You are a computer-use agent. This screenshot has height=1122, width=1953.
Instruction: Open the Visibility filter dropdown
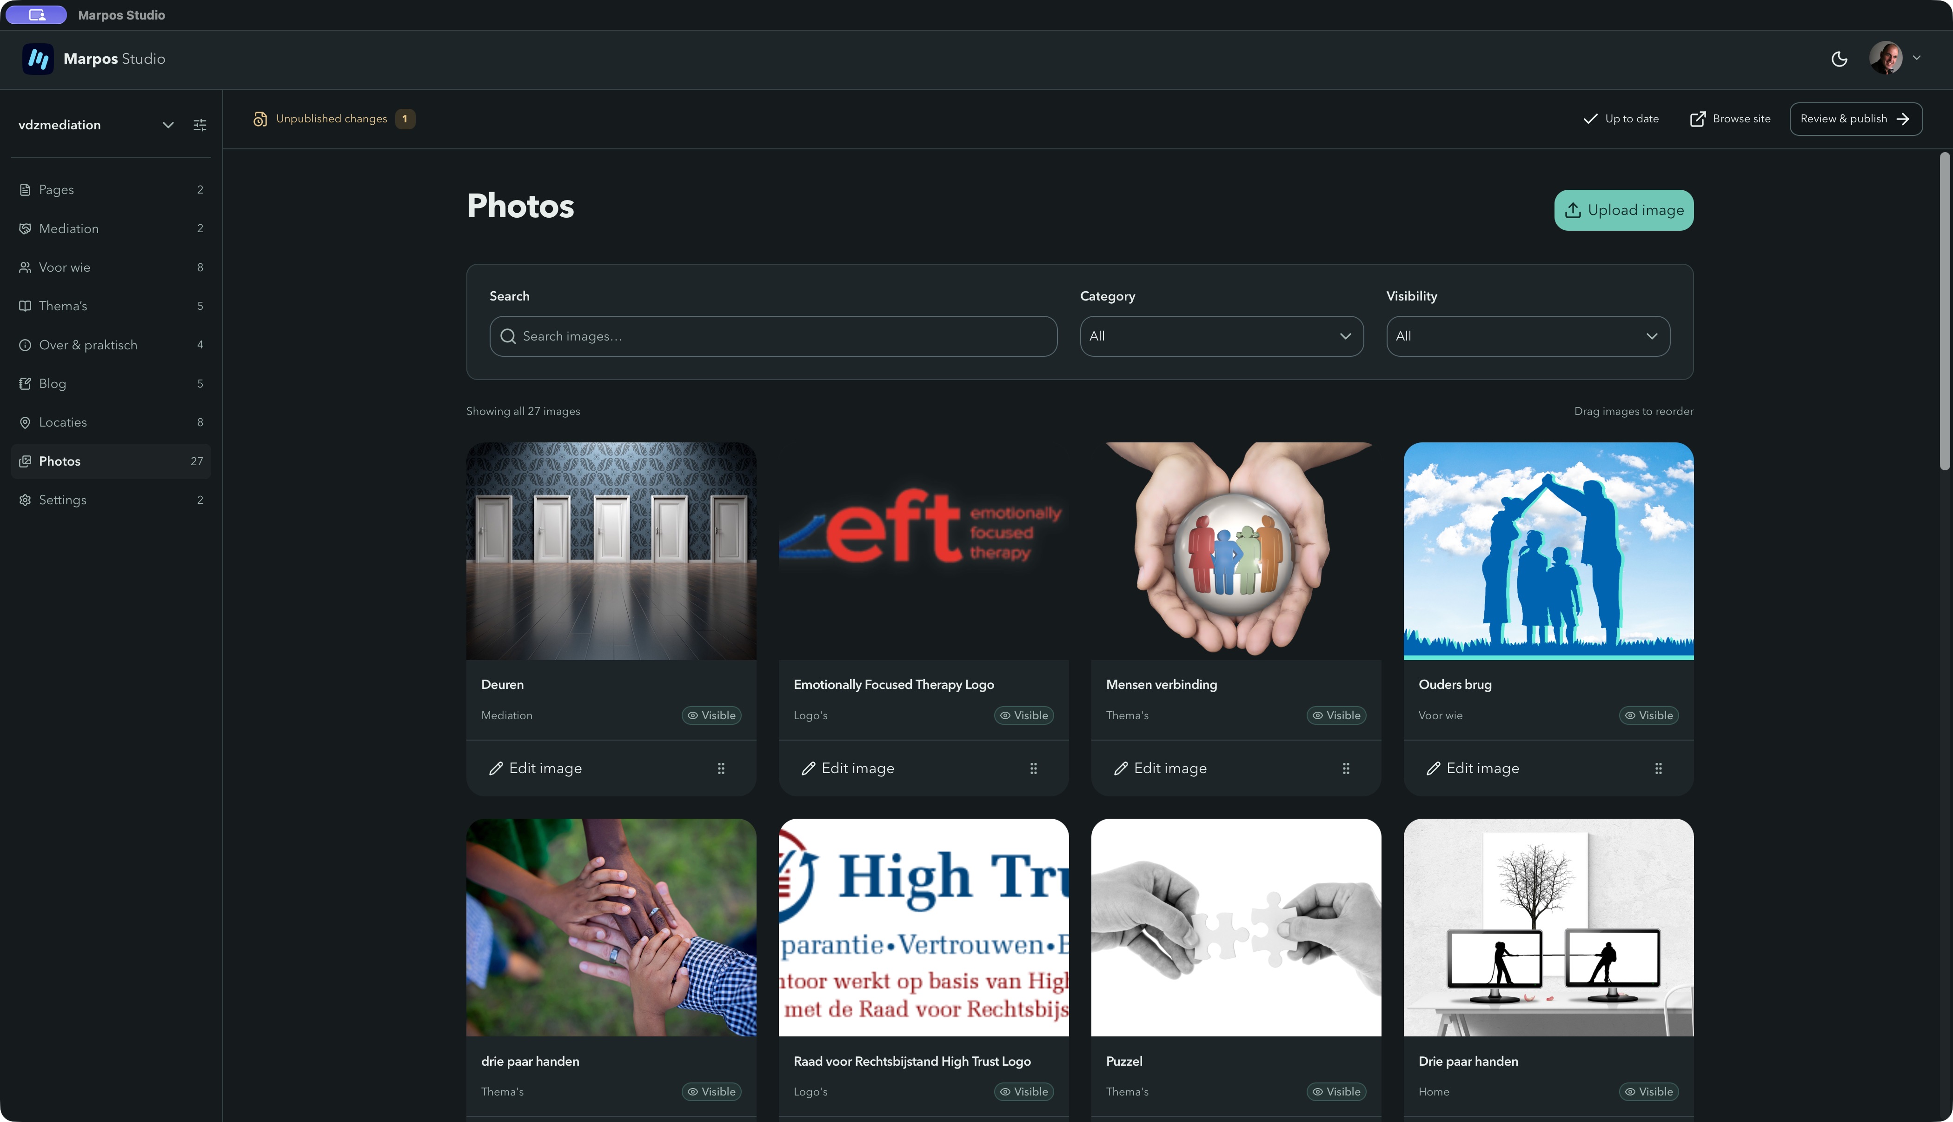1528,336
